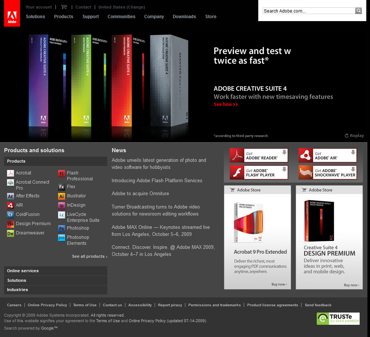Change region via United States (Change)

(x=121, y=7)
